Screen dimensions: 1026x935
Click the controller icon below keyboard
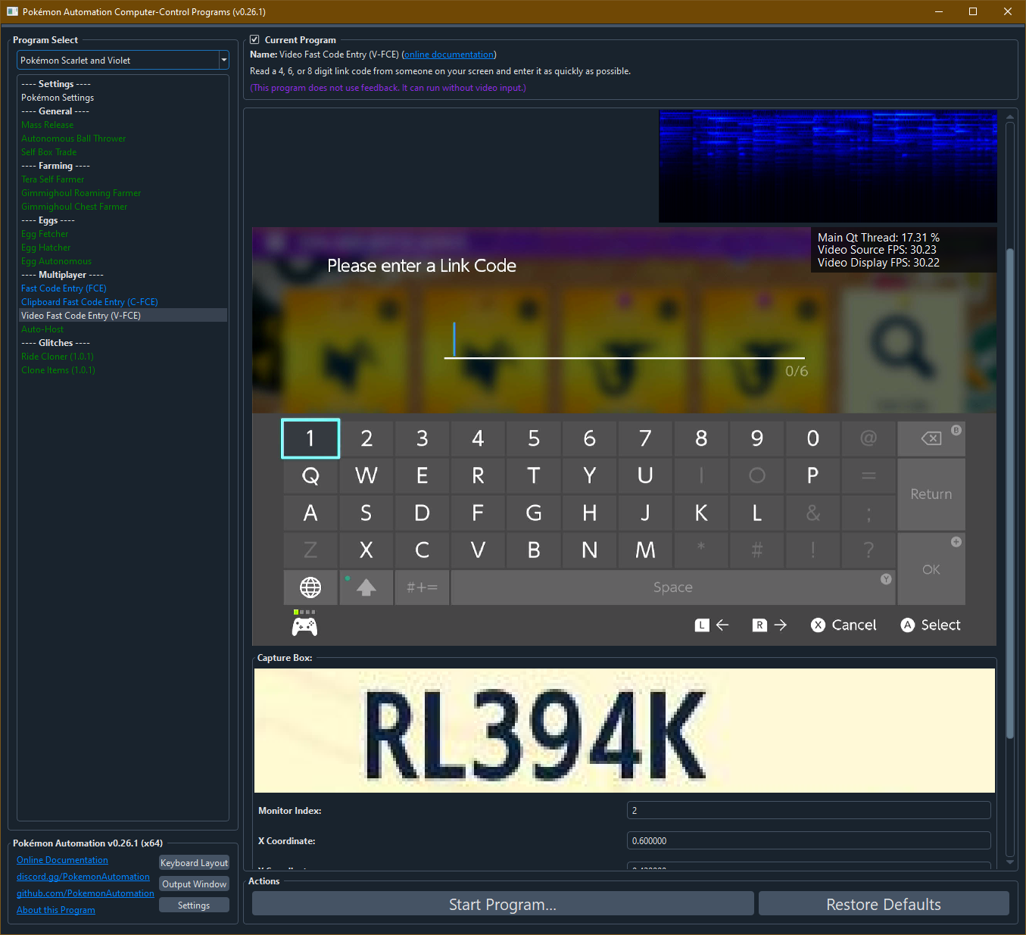[x=304, y=626]
